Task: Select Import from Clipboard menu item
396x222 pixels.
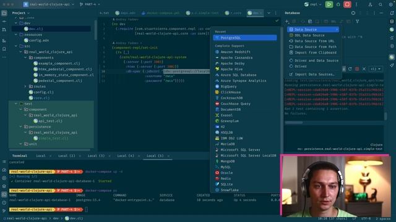Action: point(313,52)
